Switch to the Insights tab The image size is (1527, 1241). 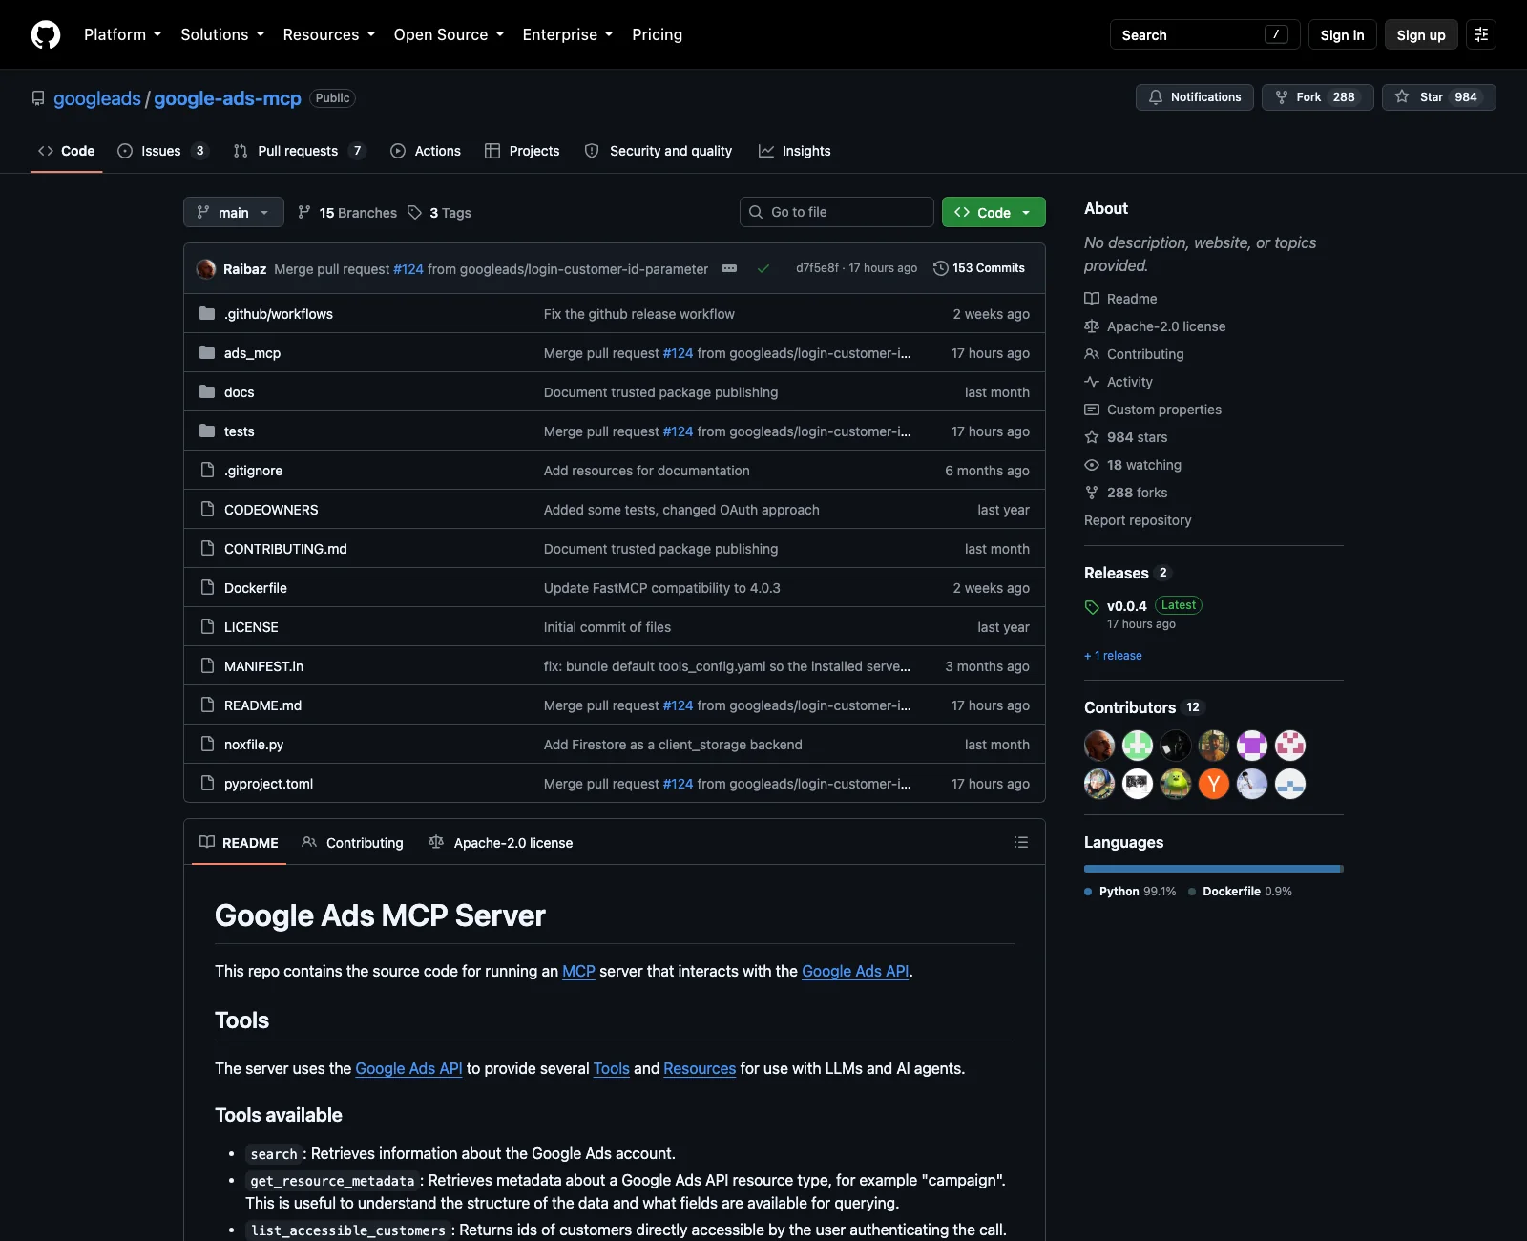point(795,151)
